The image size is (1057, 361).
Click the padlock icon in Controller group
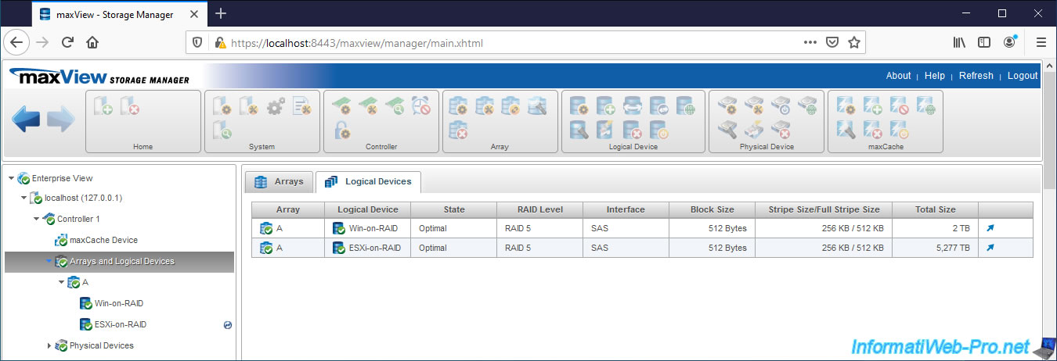342,130
